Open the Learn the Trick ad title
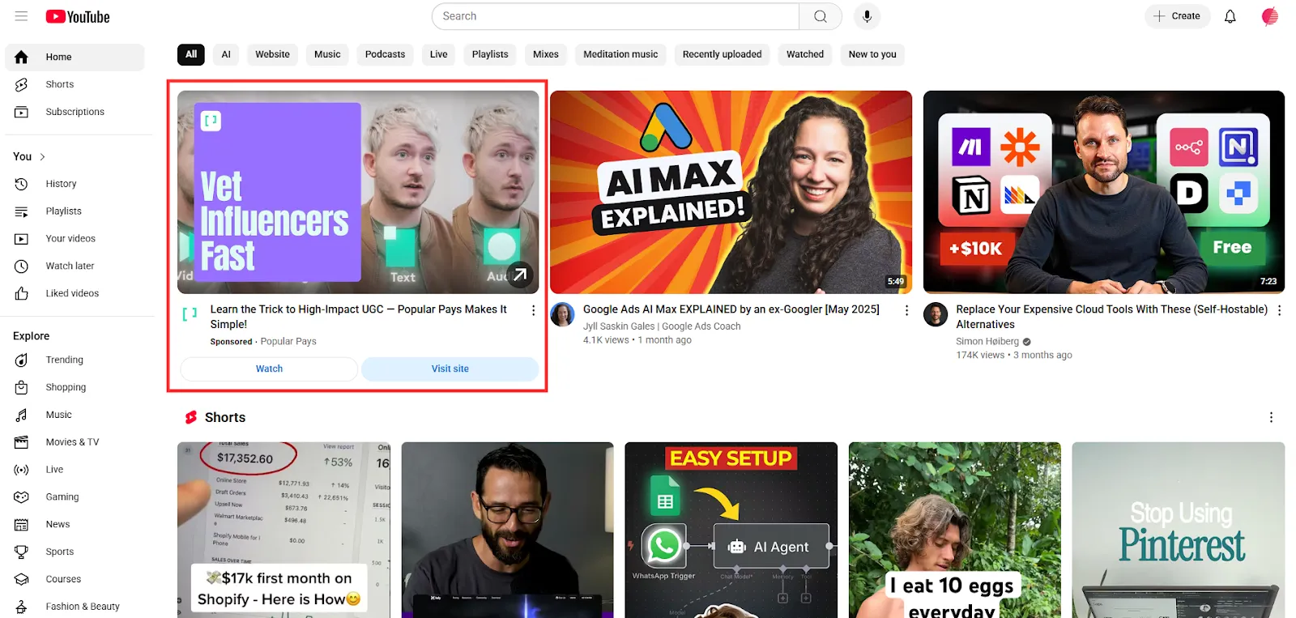 [x=359, y=317]
